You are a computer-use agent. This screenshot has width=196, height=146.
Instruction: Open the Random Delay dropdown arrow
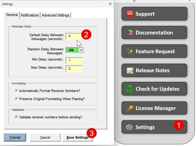coord(81,50)
